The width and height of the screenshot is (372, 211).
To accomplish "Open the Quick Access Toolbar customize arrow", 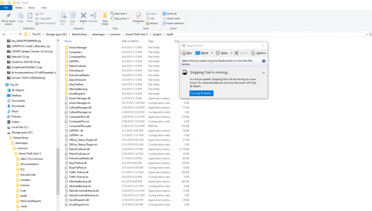I will coord(18,3).
